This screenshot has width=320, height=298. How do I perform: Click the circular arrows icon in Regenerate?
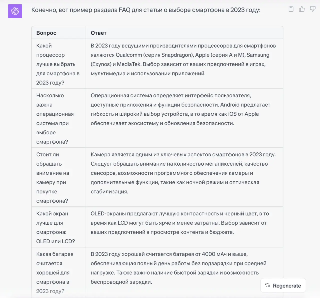pyautogui.click(x=267, y=285)
